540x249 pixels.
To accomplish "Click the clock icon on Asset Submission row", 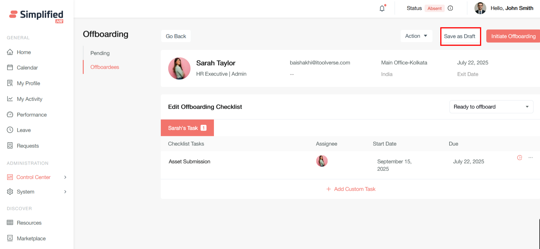I will (520, 158).
